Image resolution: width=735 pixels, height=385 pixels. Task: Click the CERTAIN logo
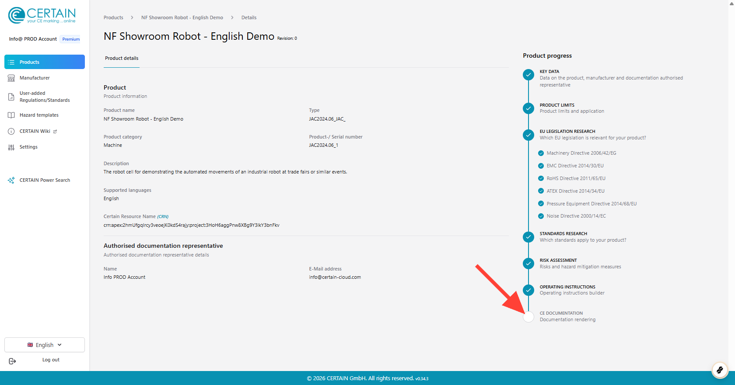pos(42,15)
